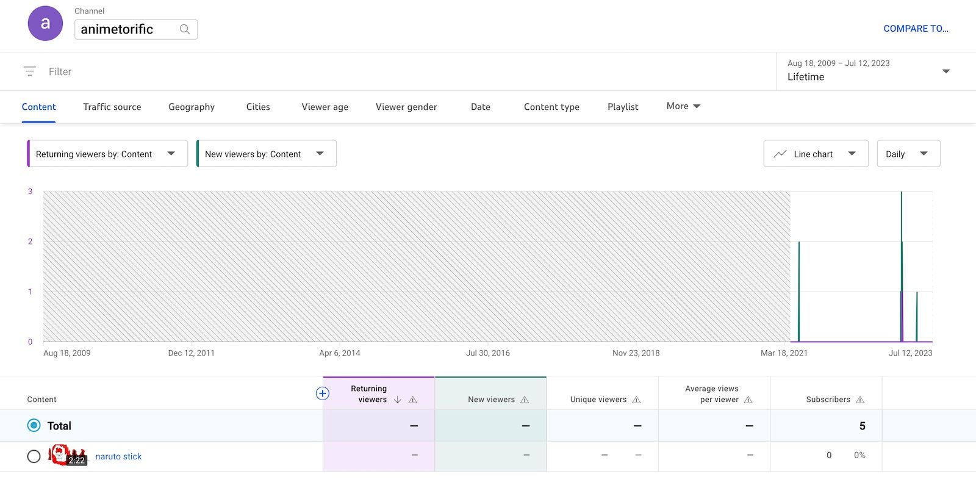Open the Geography tab
This screenshot has height=488, width=976.
point(192,107)
